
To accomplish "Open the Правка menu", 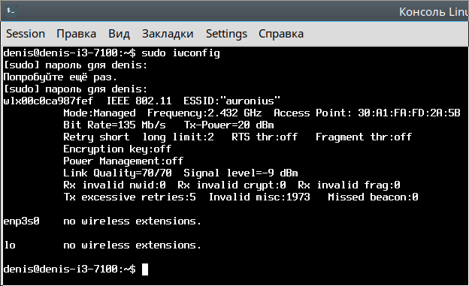I will (76, 34).
